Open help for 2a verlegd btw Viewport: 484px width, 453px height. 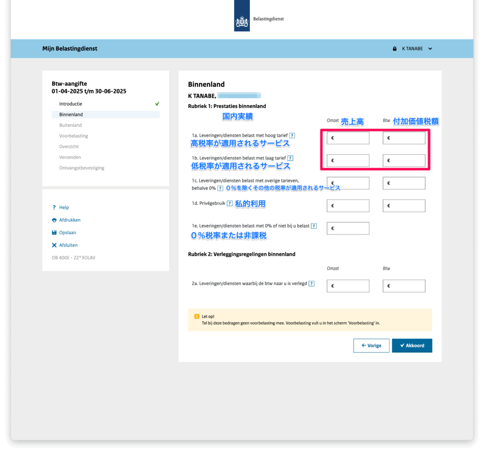pos(312,284)
